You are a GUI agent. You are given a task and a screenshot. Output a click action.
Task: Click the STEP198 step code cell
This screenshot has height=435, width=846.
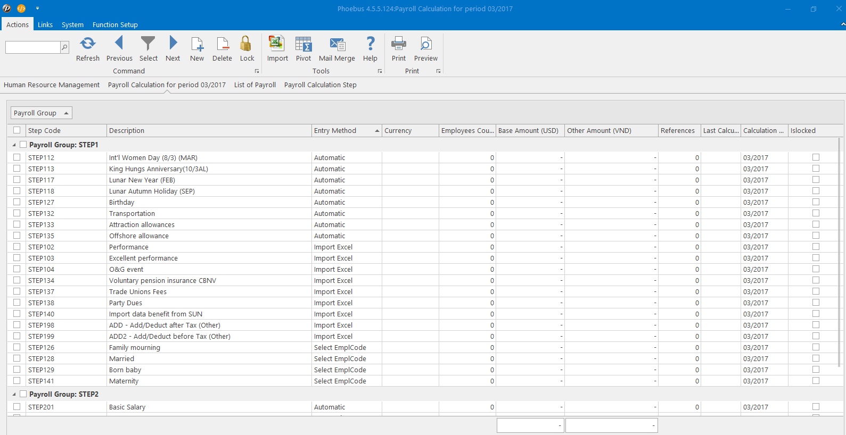[66, 325]
